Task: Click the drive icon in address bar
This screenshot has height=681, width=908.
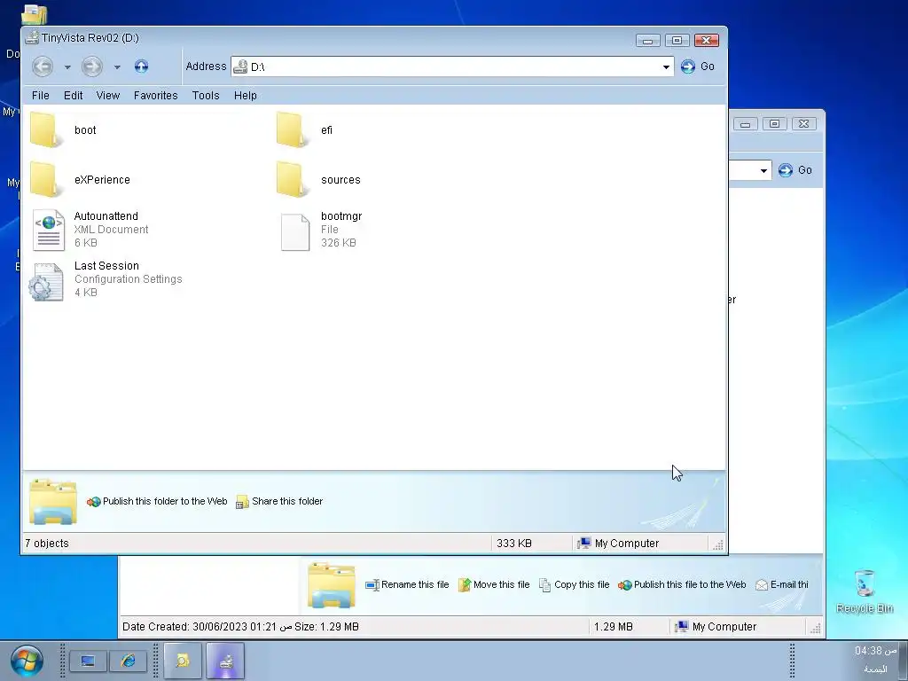Action: (239, 67)
